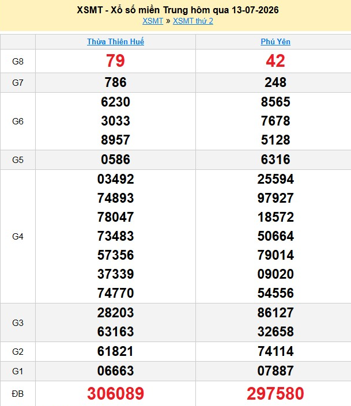Select G2 number 74114
351x406 pixels.
pyautogui.click(x=275, y=351)
